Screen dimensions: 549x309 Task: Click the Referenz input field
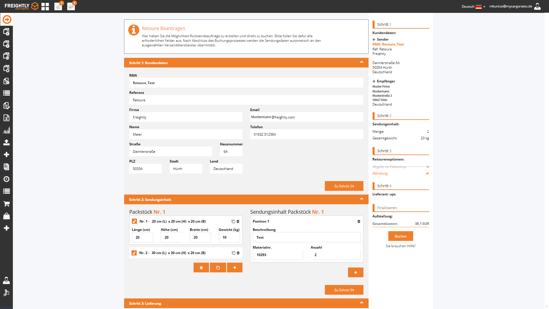[246, 100]
